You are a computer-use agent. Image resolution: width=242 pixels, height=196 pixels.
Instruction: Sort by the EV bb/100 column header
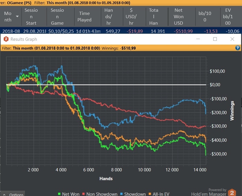228,17
